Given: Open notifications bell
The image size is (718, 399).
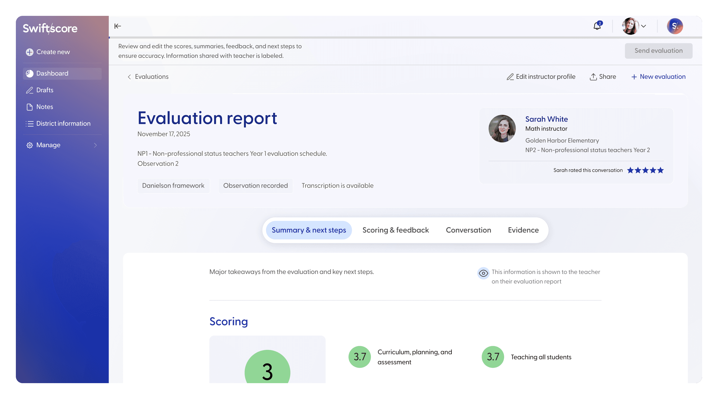Looking at the screenshot, I should (x=597, y=26).
